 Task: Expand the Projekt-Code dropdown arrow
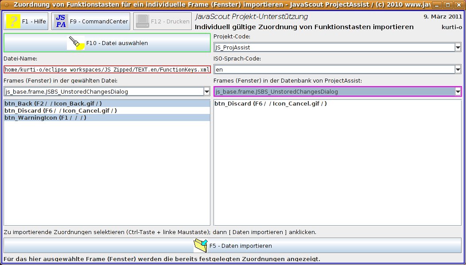coord(458,47)
